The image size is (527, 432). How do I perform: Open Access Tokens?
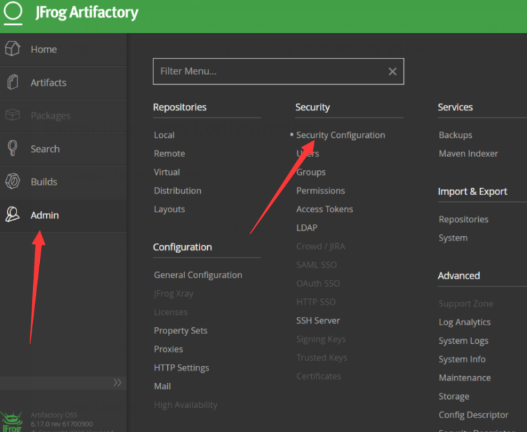pyautogui.click(x=324, y=209)
